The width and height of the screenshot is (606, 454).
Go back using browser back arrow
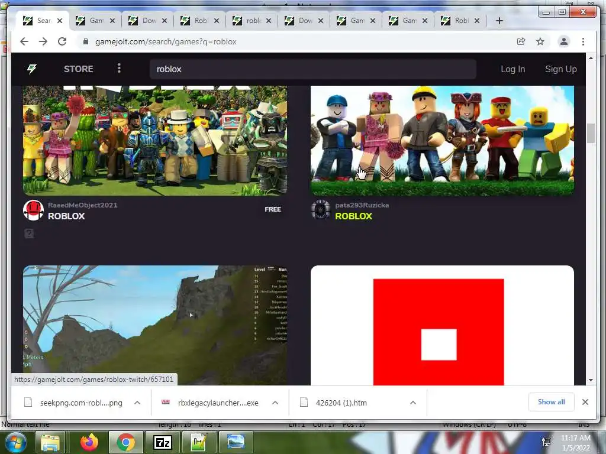(24, 42)
